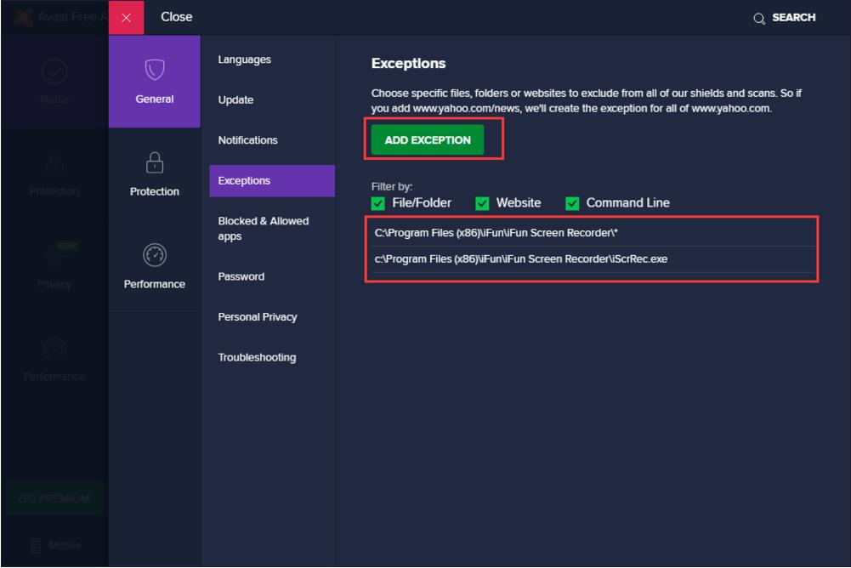Select Update in the General menu
The height and width of the screenshot is (568, 851).
pos(235,100)
